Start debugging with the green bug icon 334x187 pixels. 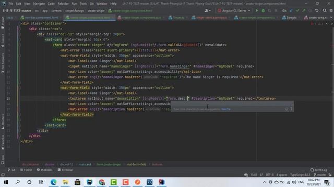tap(263, 10)
